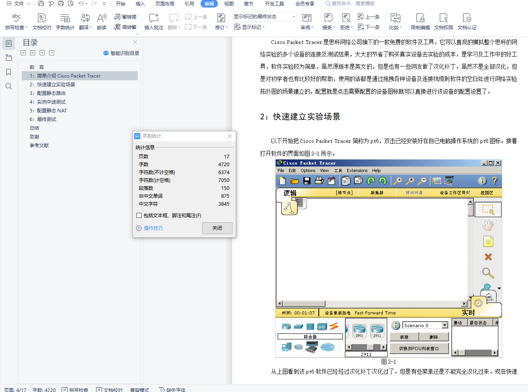The width and height of the screenshot is (528, 392).
Task: Toggle 拼写检查 in the status bar
Action: tap(75, 390)
